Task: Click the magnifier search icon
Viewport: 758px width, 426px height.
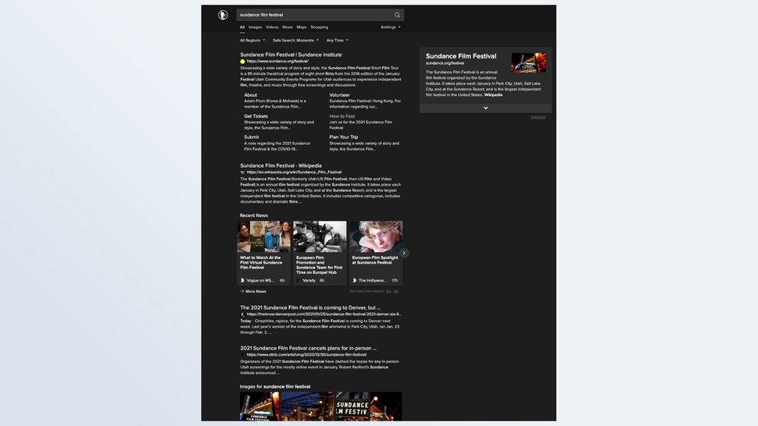Action: [398, 15]
